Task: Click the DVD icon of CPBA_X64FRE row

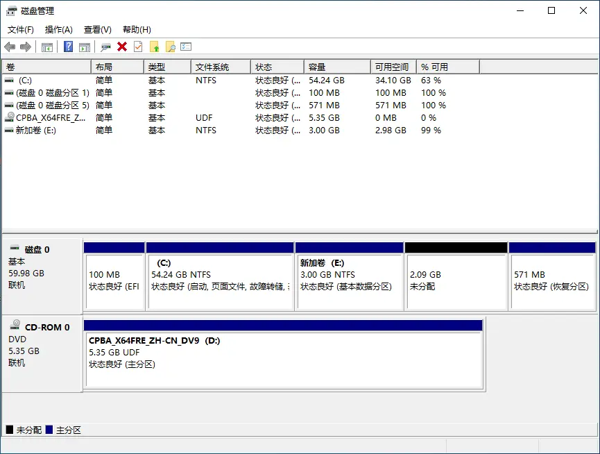Action: [10, 117]
